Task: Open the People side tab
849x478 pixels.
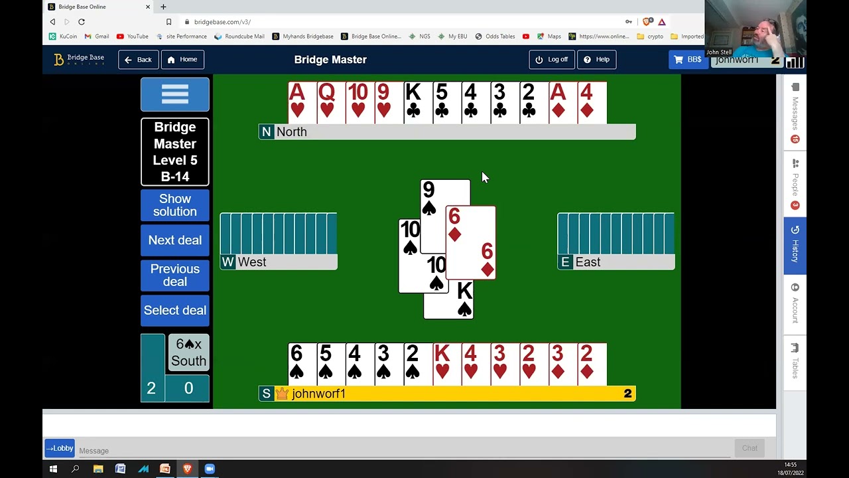Action: tap(795, 184)
